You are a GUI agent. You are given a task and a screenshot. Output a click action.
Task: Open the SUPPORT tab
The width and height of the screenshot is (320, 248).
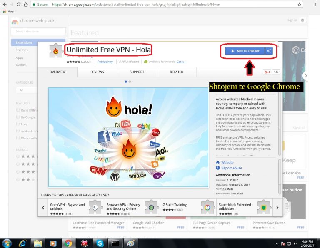click(137, 72)
